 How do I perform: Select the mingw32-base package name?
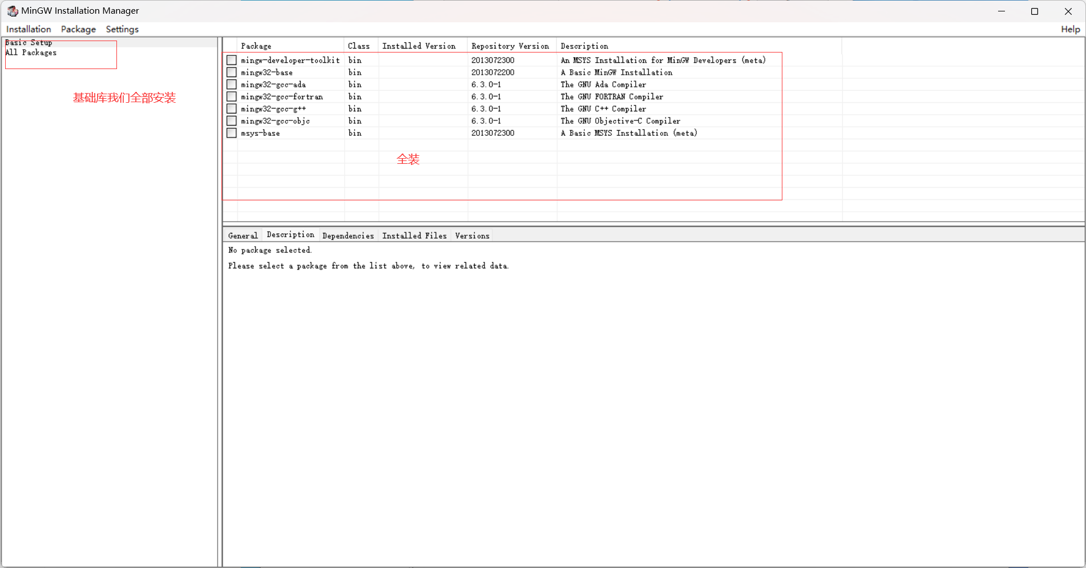tap(267, 72)
